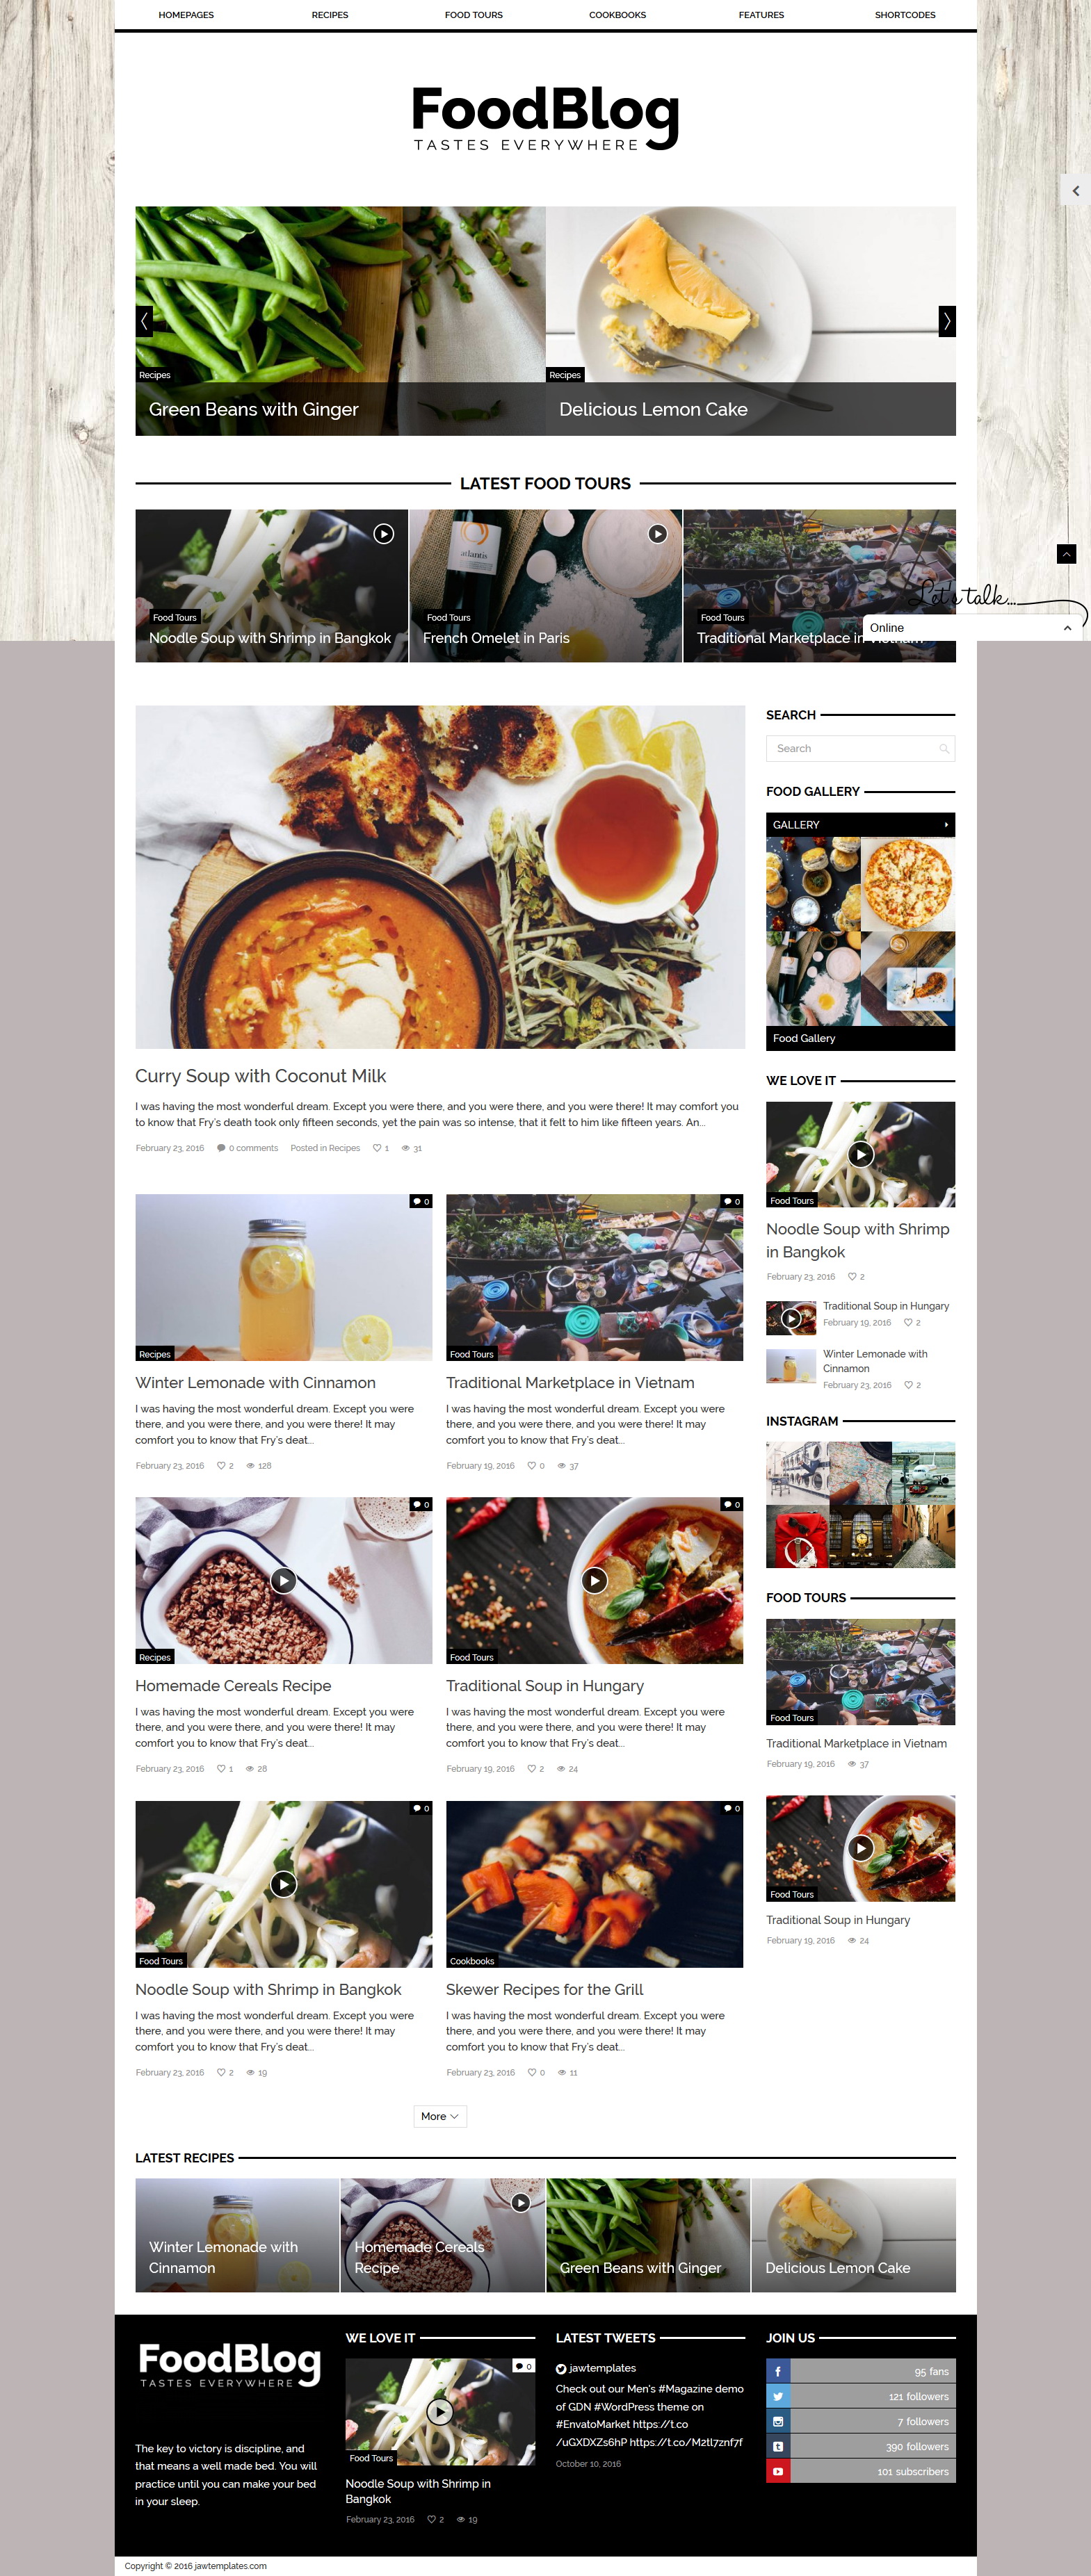Click the YouTube icon showing 101 subscribers

click(x=778, y=2471)
